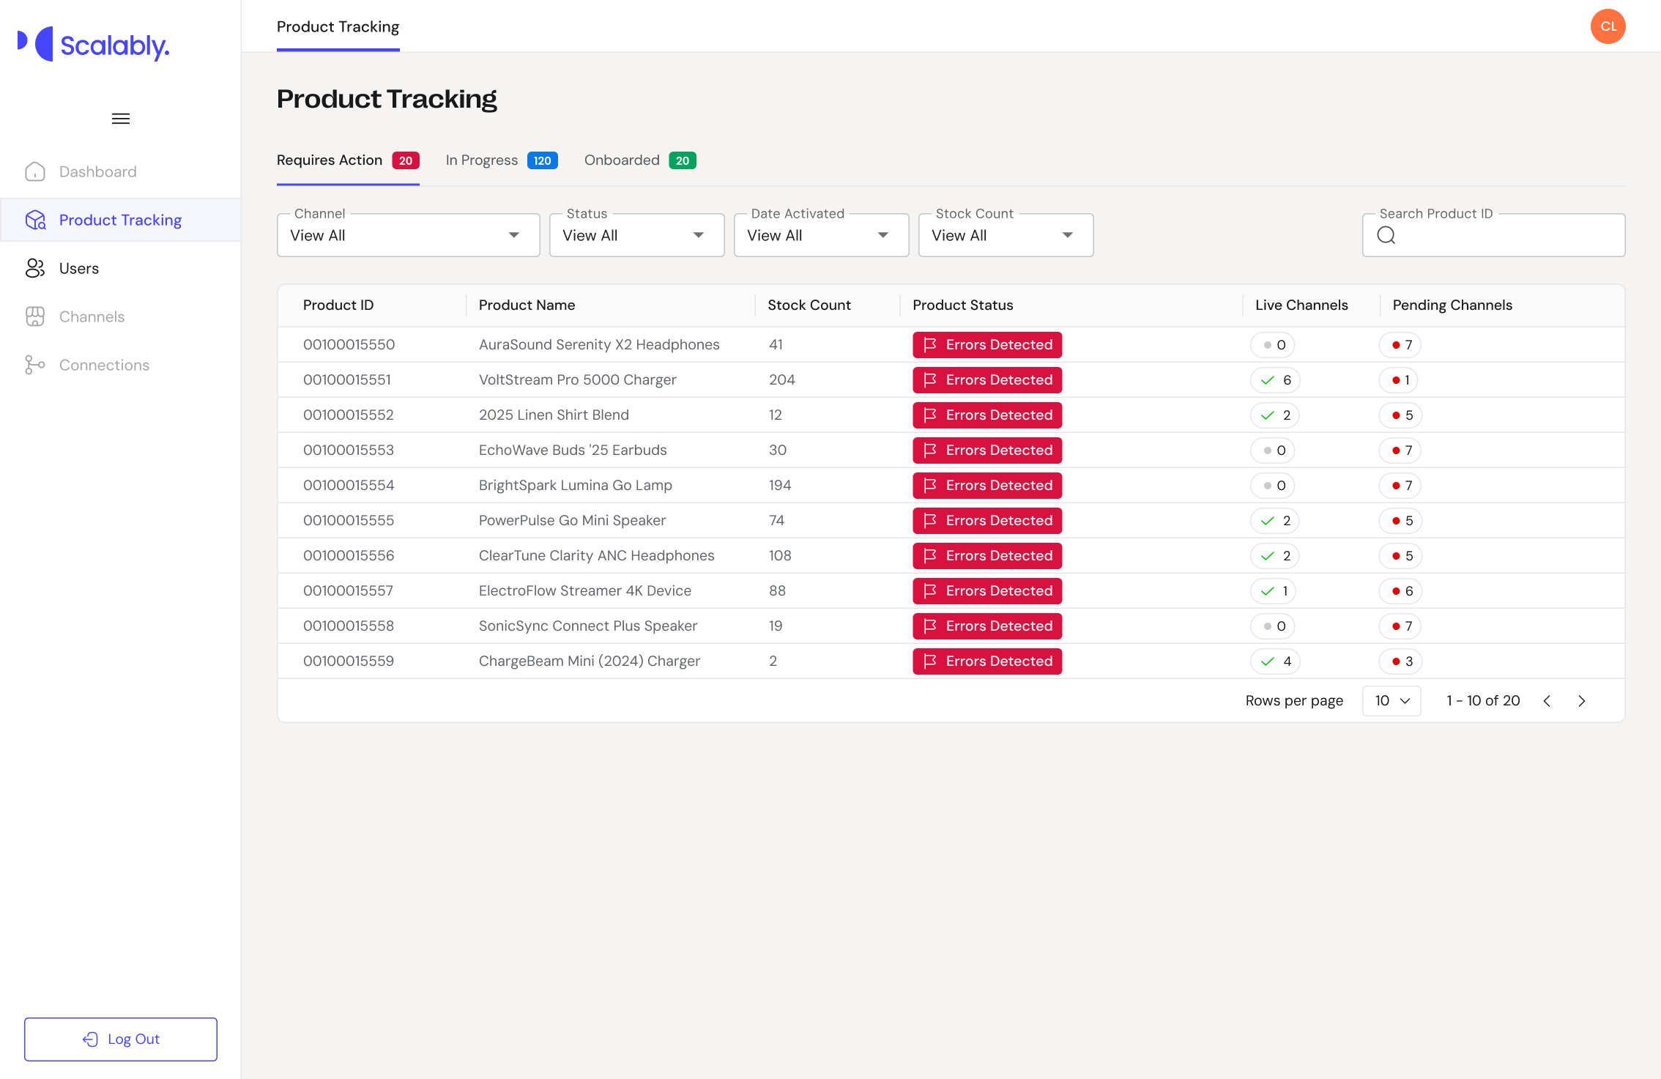
Task: Click the Connections branch icon
Action: (x=35, y=365)
